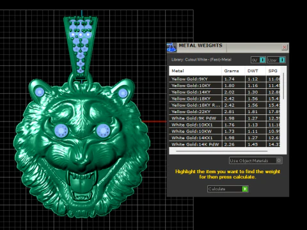The image size is (307, 230).
Task: Click the Calculate button
Action: click(x=228, y=189)
